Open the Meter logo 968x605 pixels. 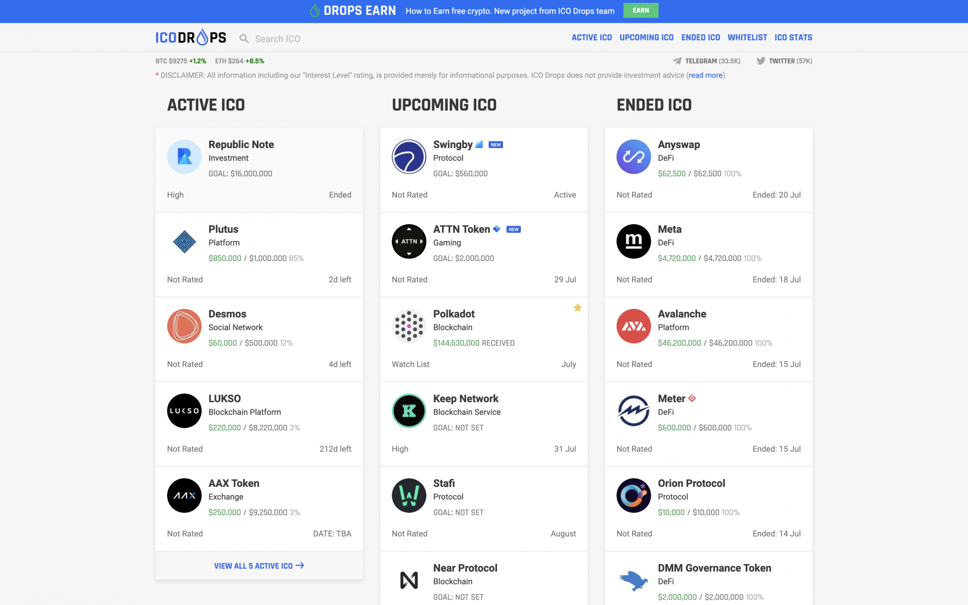point(634,411)
